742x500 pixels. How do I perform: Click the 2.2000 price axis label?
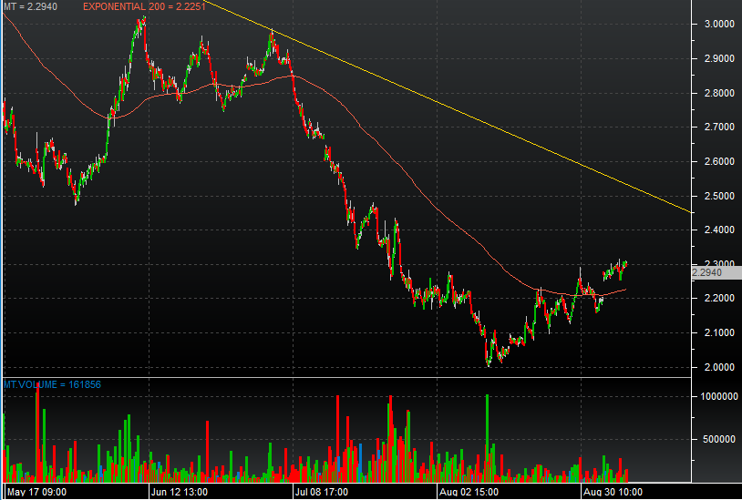coord(716,299)
